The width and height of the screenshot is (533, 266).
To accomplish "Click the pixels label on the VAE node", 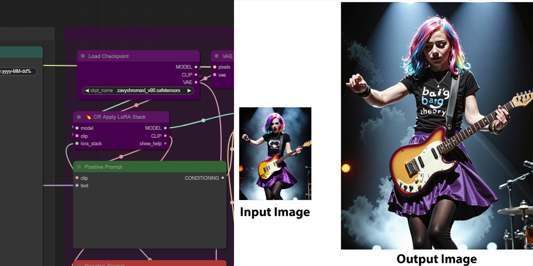I will coord(224,67).
